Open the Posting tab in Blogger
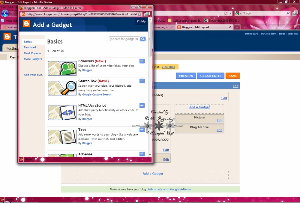The image size is (300, 203). point(12,48)
